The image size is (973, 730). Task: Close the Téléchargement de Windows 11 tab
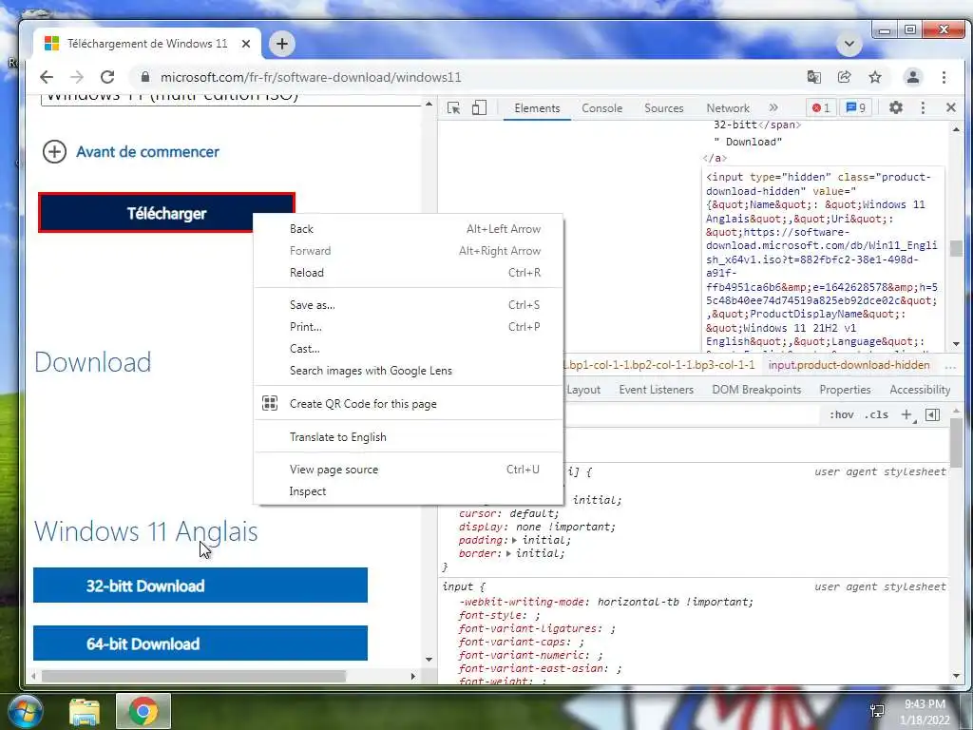coord(246,44)
